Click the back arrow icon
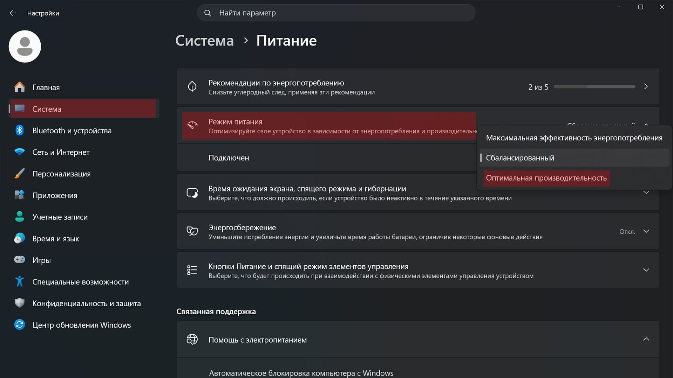 (x=13, y=13)
